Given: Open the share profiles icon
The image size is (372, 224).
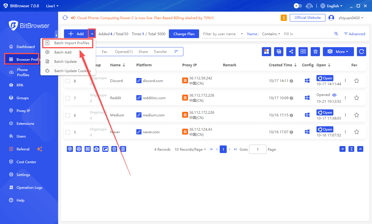Looking at the screenshot, I should pyautogui.click(x=291, y=51).
